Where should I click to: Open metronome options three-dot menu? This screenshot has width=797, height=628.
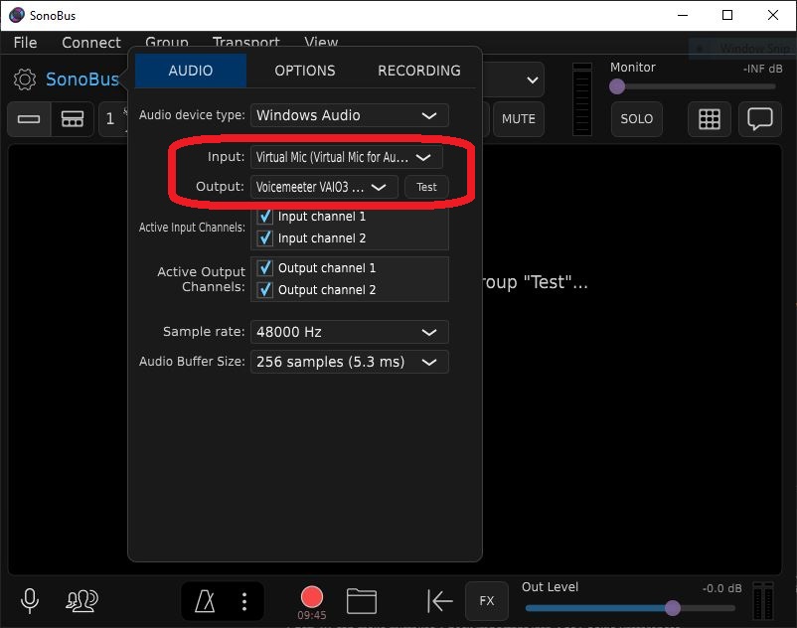[244, 601]
